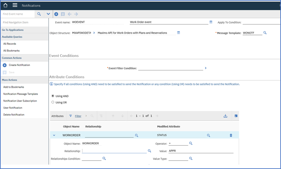The height and width of the screenshot is (169, 281).
Task: Click the New Notification plus toolbar icon
Action: 56,14
